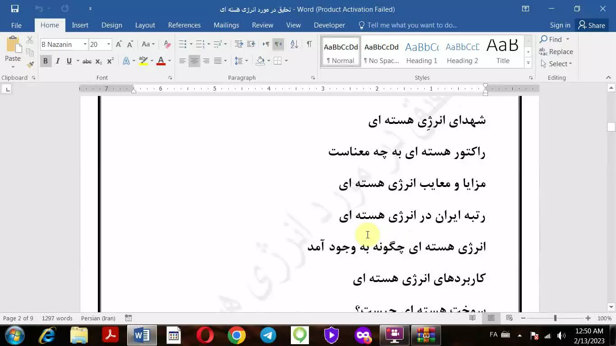Viewport: 616px width, 346px height.
Task: Open Borders dropdown arrow
Action: [x=286, y=61]
